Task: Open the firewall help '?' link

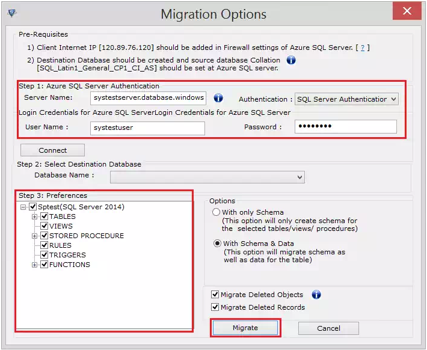Action: (x=363, y=48)
